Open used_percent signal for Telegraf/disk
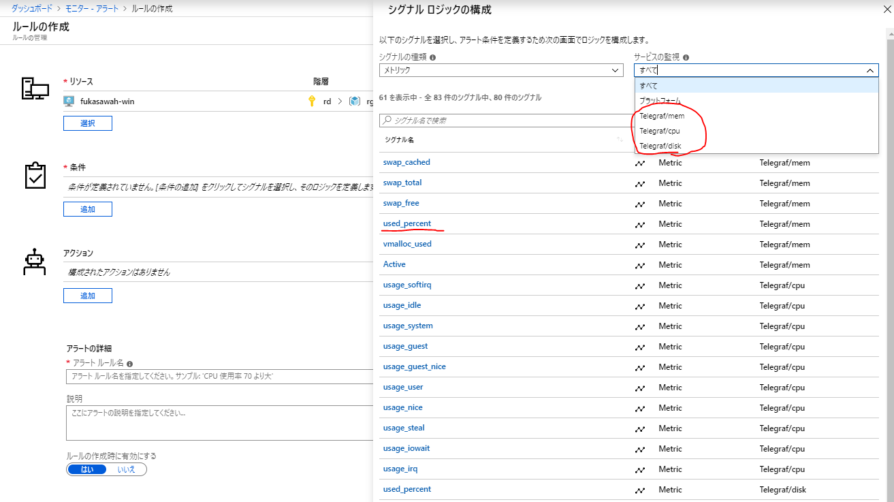894x502 pixels. pos(407,489)
